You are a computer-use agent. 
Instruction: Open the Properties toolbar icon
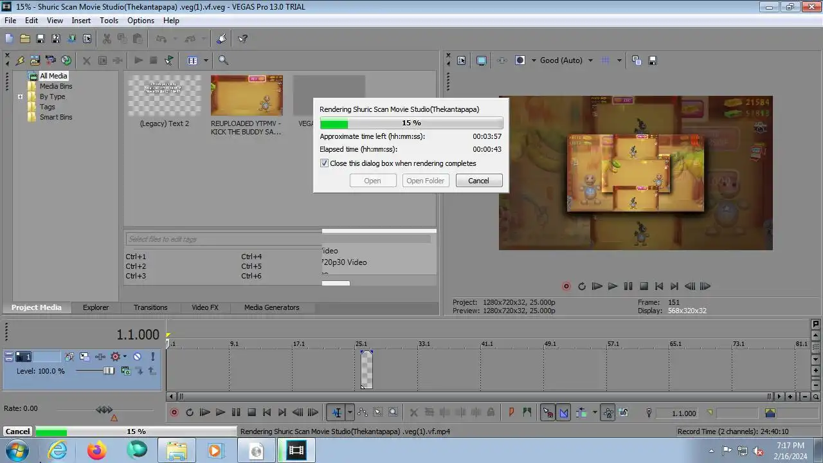[x=87, y=39]
